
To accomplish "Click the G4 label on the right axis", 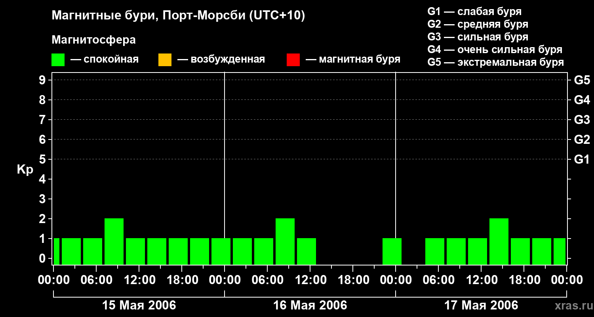I will [582, 100].
